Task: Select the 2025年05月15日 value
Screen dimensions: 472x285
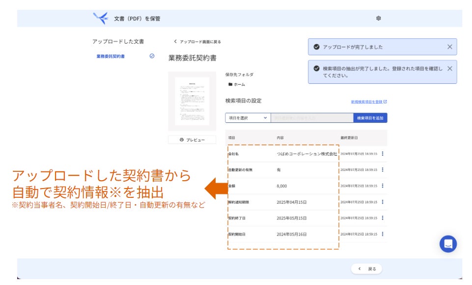Action: click(291, 218)
